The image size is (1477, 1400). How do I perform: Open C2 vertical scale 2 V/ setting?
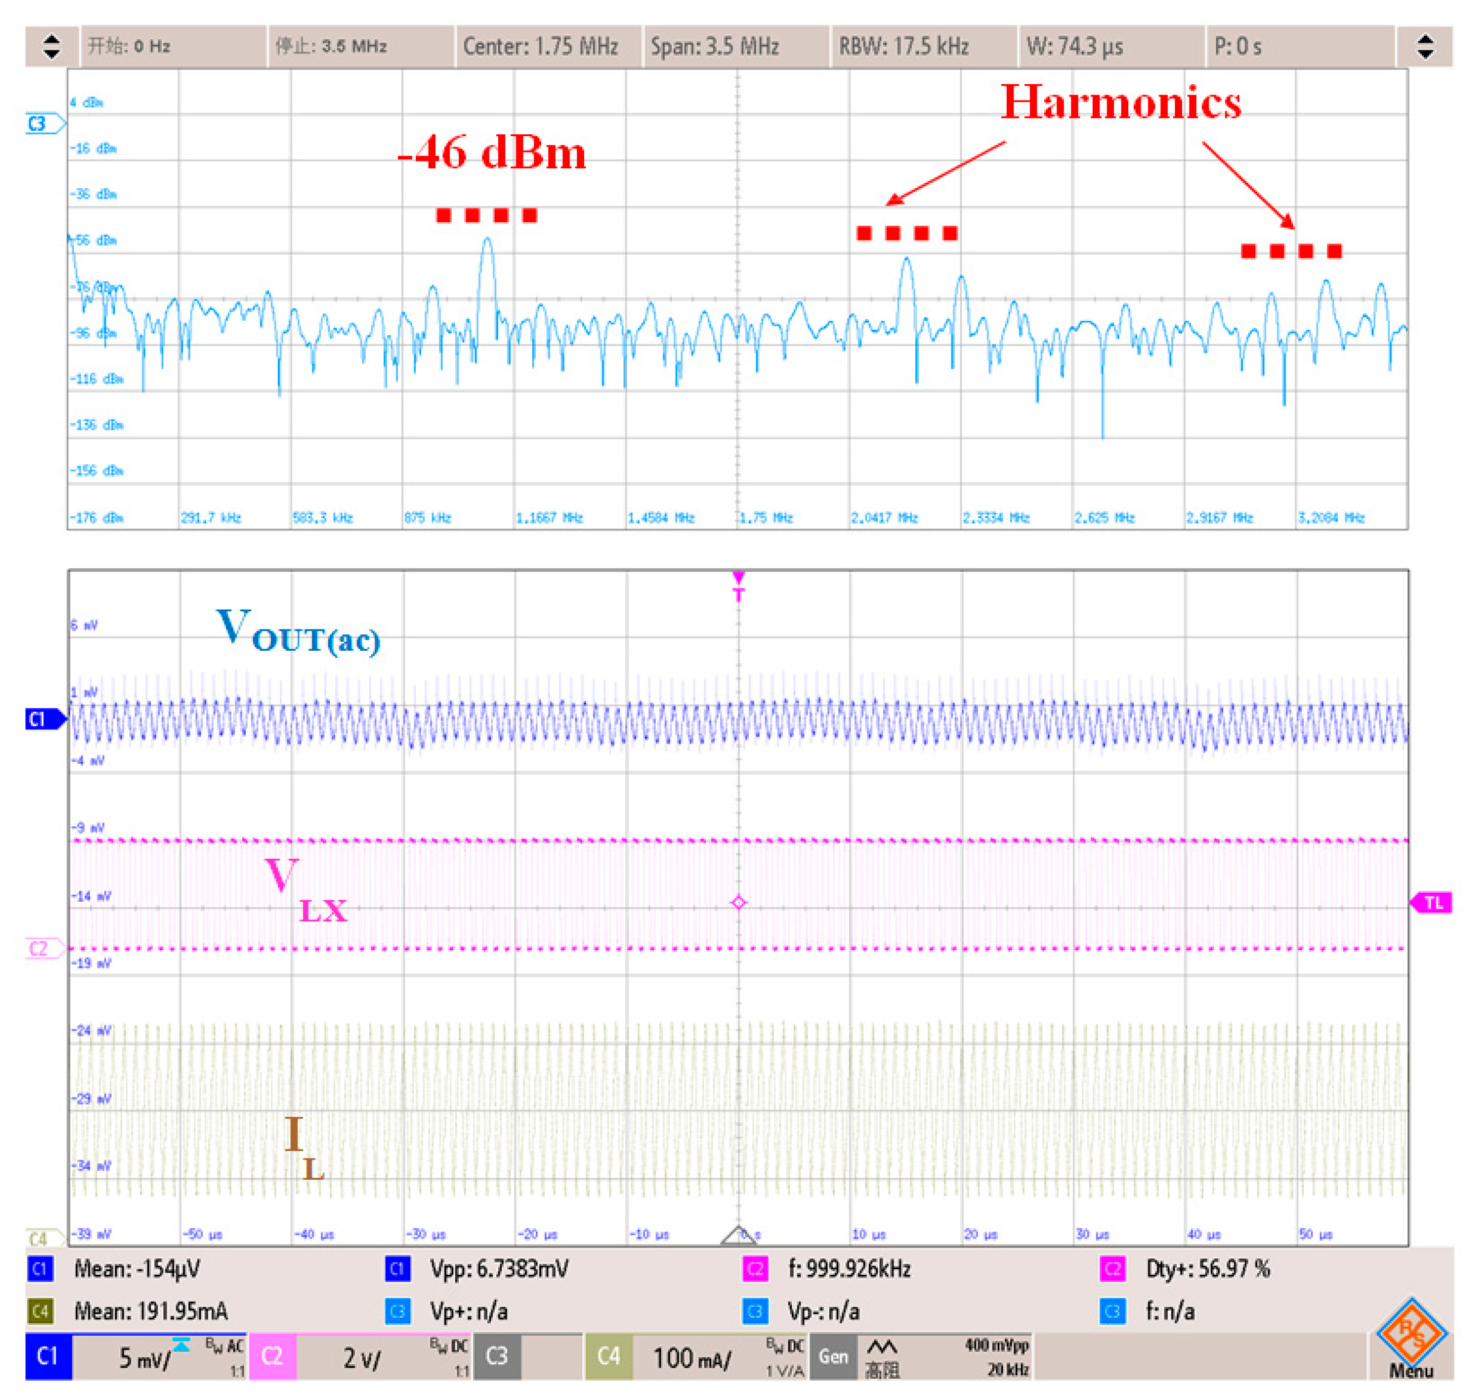point(362,1358)
